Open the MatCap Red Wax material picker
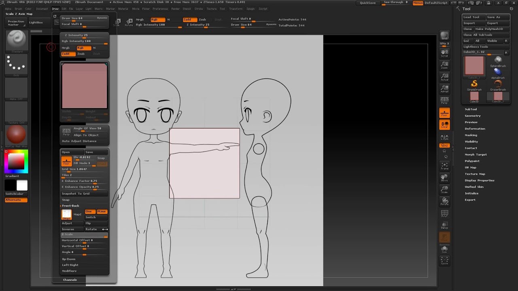The image size is (518, 291). [x=17, y=136]
